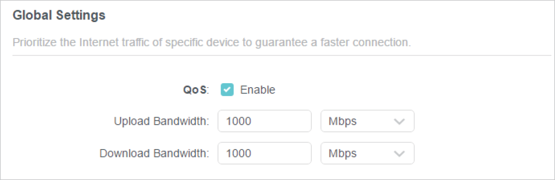Click the Upload Bandwidth label
The image size is (555, 180).
point(161,122)
